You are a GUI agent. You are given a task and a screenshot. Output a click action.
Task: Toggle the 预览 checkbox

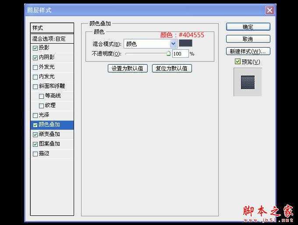click(238, 61)
